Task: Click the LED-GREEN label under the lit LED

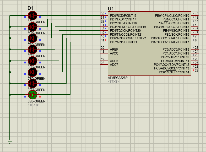Action: (x=36, y=101)
